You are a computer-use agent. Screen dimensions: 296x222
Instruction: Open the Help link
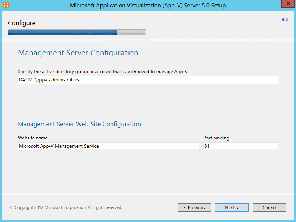pyautogui.click(x=283, y=19)
